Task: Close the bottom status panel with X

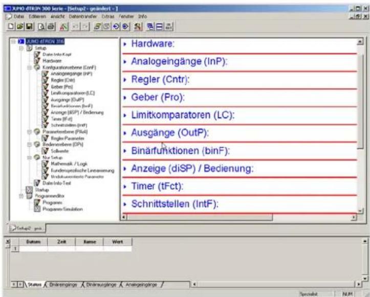Action: point(8,241)
